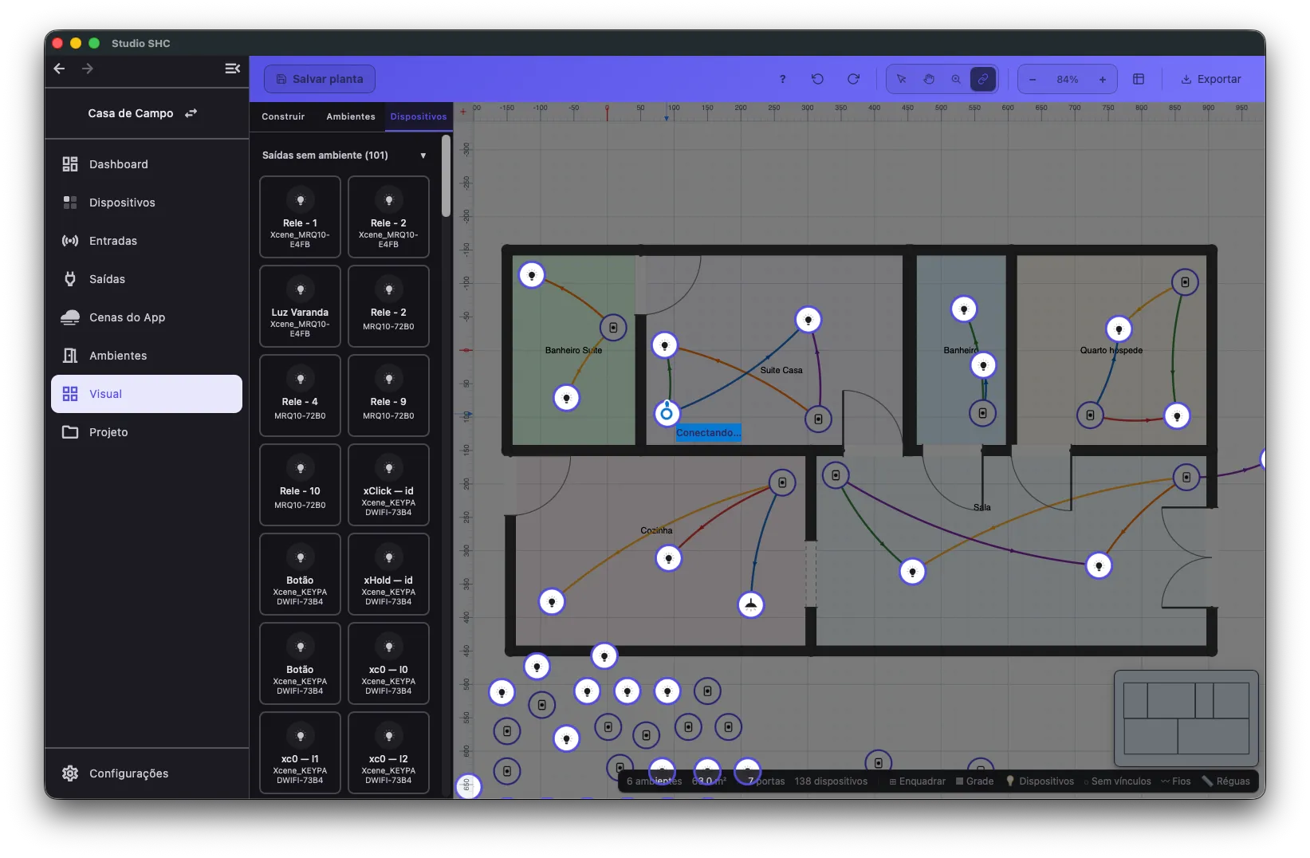Click the floor plan minimap thumbnail
Viewport: 1310px width, 858px height.
1186,718
